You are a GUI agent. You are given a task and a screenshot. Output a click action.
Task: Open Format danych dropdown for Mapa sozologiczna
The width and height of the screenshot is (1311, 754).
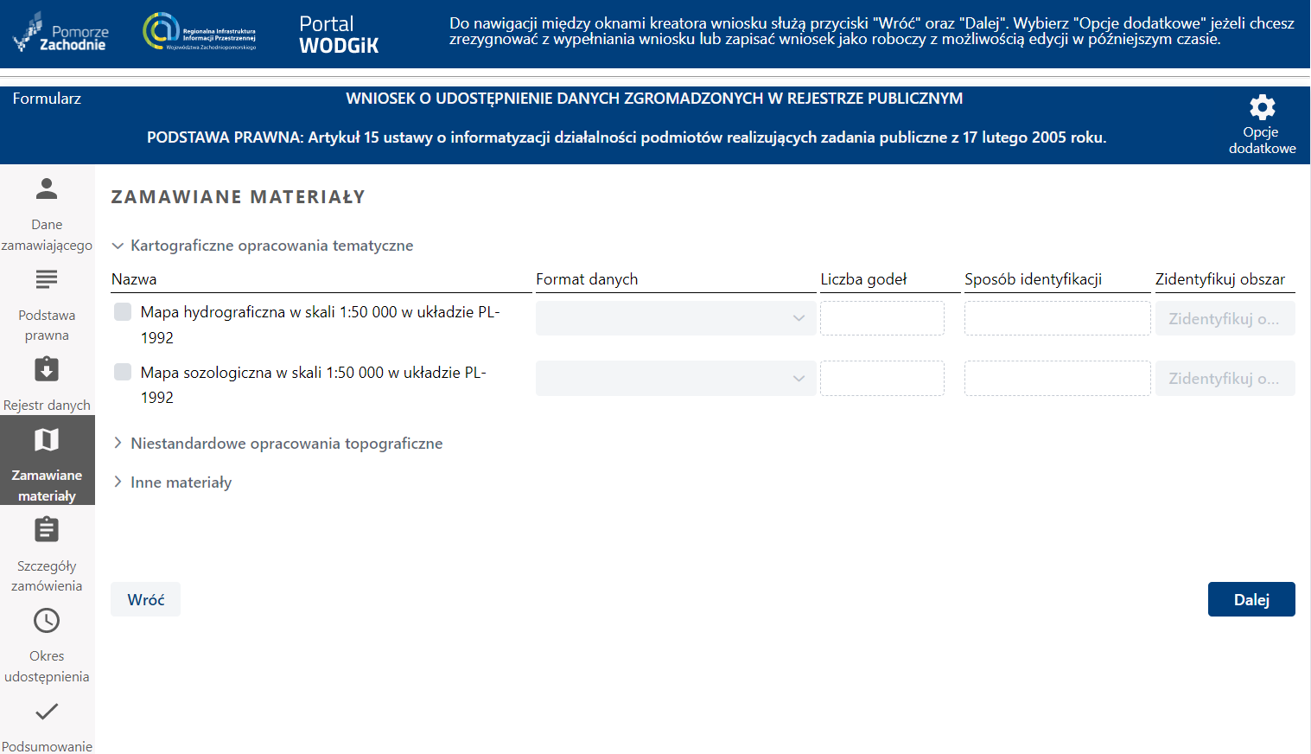coord(675,378)
